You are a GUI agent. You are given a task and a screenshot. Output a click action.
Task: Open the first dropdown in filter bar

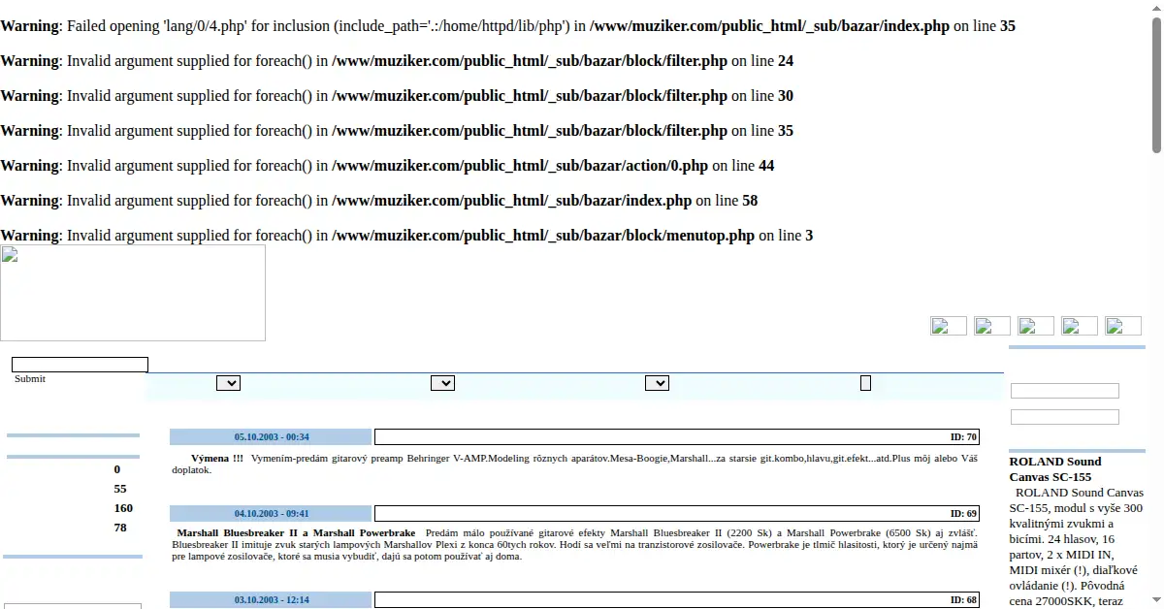tap(228, 383)
